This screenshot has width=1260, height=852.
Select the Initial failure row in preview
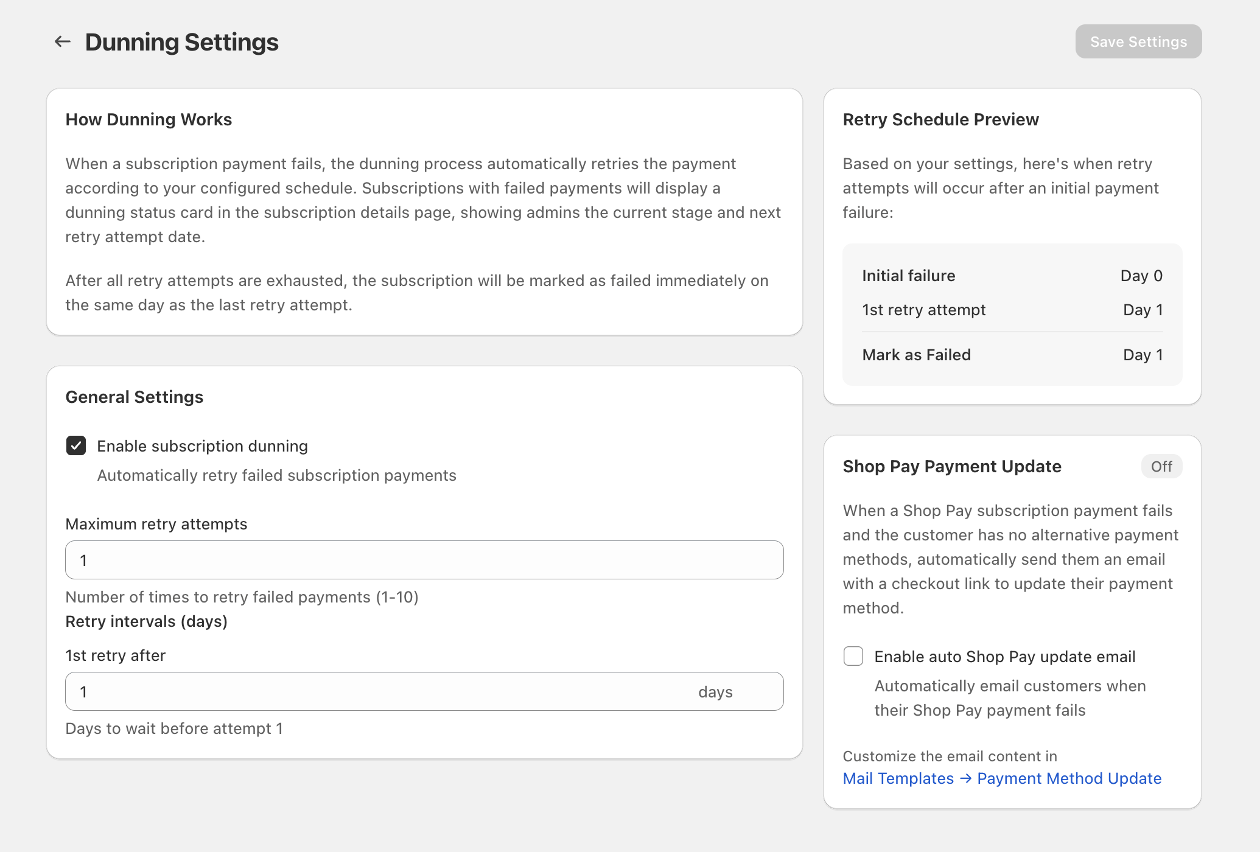1012,275
